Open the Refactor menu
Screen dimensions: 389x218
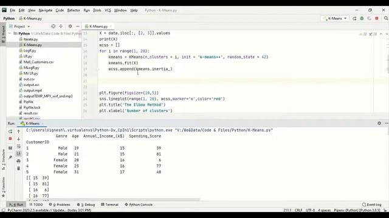(x=74, y=10)
